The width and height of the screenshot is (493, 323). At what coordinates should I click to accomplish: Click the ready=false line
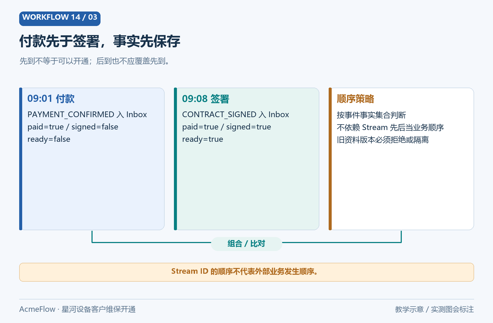(49, 139)
